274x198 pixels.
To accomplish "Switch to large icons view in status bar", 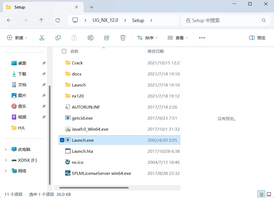I will coord(269,194).
